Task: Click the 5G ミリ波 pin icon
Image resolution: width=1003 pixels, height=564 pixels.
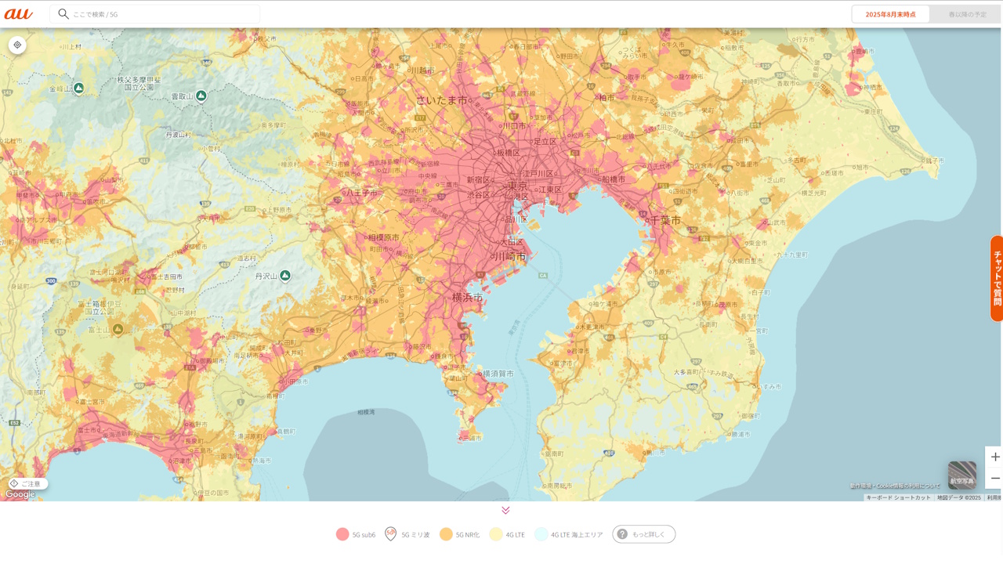Action: click(x=390, y=534)
